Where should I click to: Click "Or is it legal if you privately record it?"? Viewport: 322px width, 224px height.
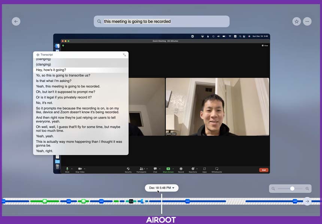64,97
